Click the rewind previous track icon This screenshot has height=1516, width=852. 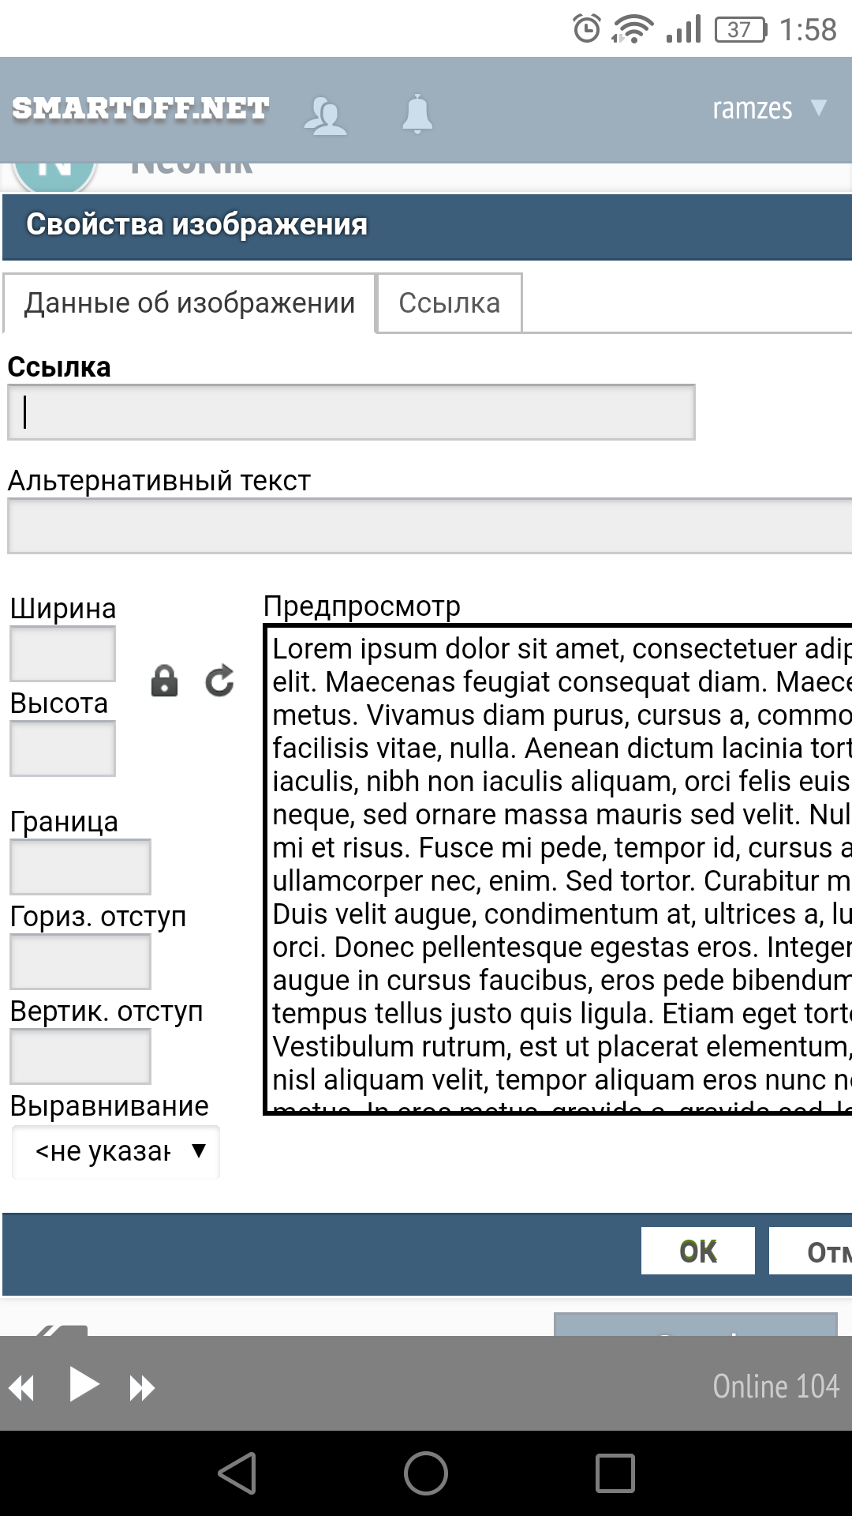(x=22, y=1387)
